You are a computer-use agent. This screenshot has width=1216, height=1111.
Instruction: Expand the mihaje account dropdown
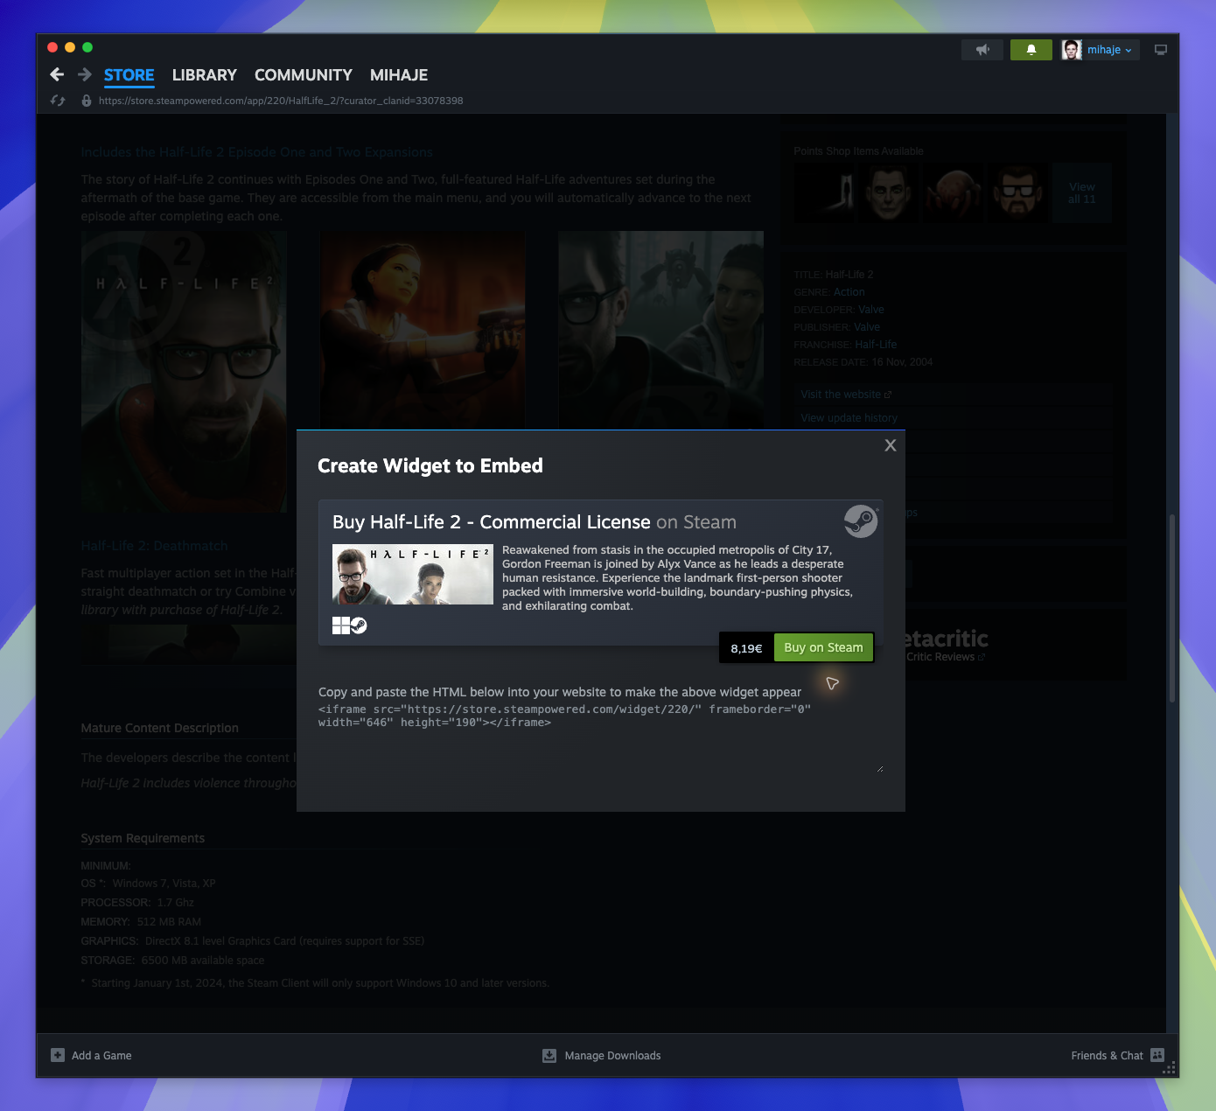[1110, 50]
